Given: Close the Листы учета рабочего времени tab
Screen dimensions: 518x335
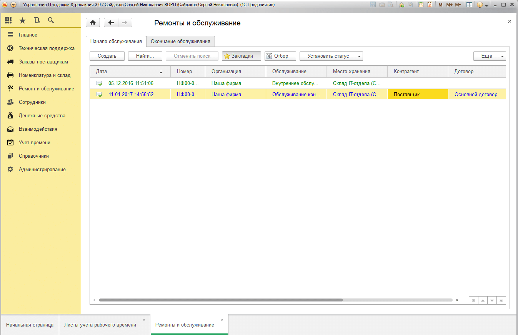Looking at the screenshot, I should (144, 320).
